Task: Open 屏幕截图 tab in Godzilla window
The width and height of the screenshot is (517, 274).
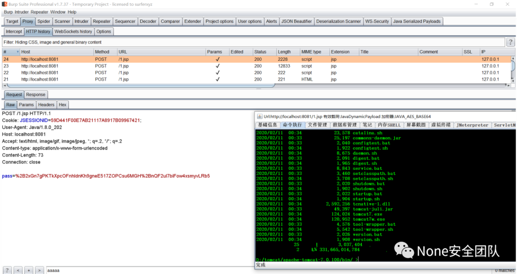Action: (x=416, y=125)
